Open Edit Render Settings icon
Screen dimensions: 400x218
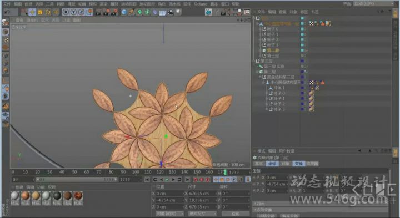click(x=114, y=12)
